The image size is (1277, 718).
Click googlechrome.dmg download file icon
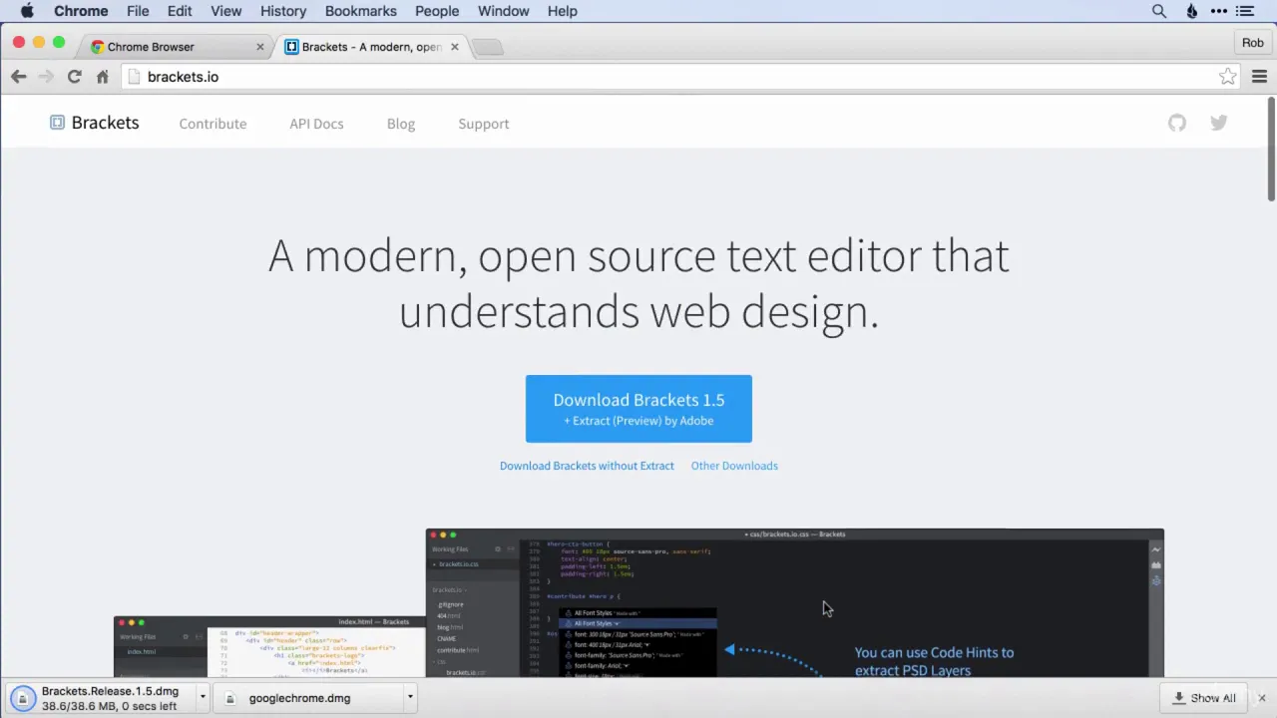pyautogui.click(x=230, y=698)
